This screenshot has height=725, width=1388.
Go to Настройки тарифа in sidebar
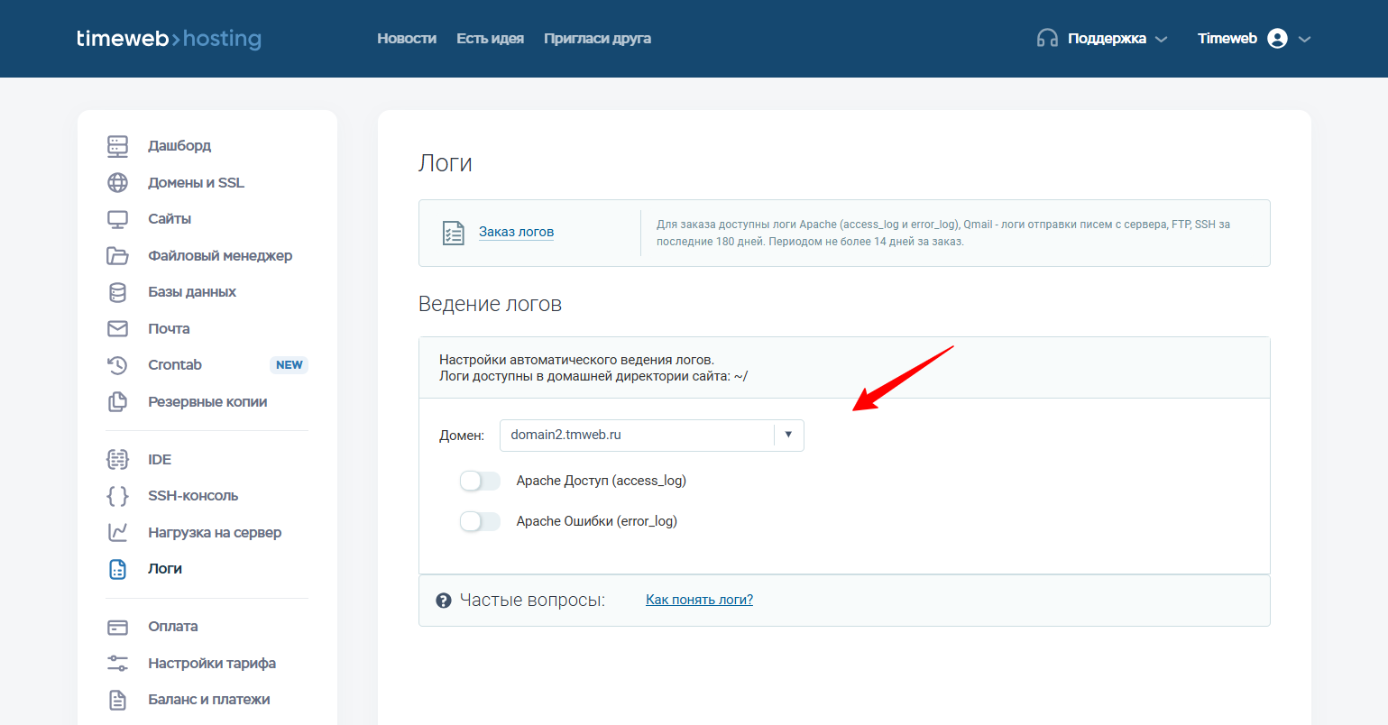click(212, 664)
